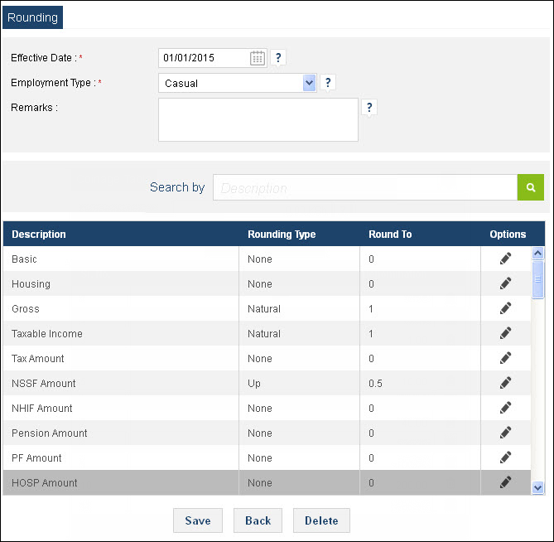This screenshot has width=554, height=542.
Task: Click inside the Remarks text area
Action: tap(258, 120)
